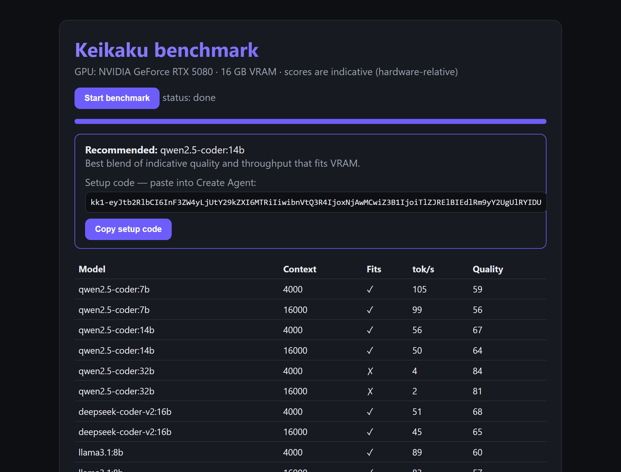
Task: Click the 99 tok/s value
Action: pos(417,310)
